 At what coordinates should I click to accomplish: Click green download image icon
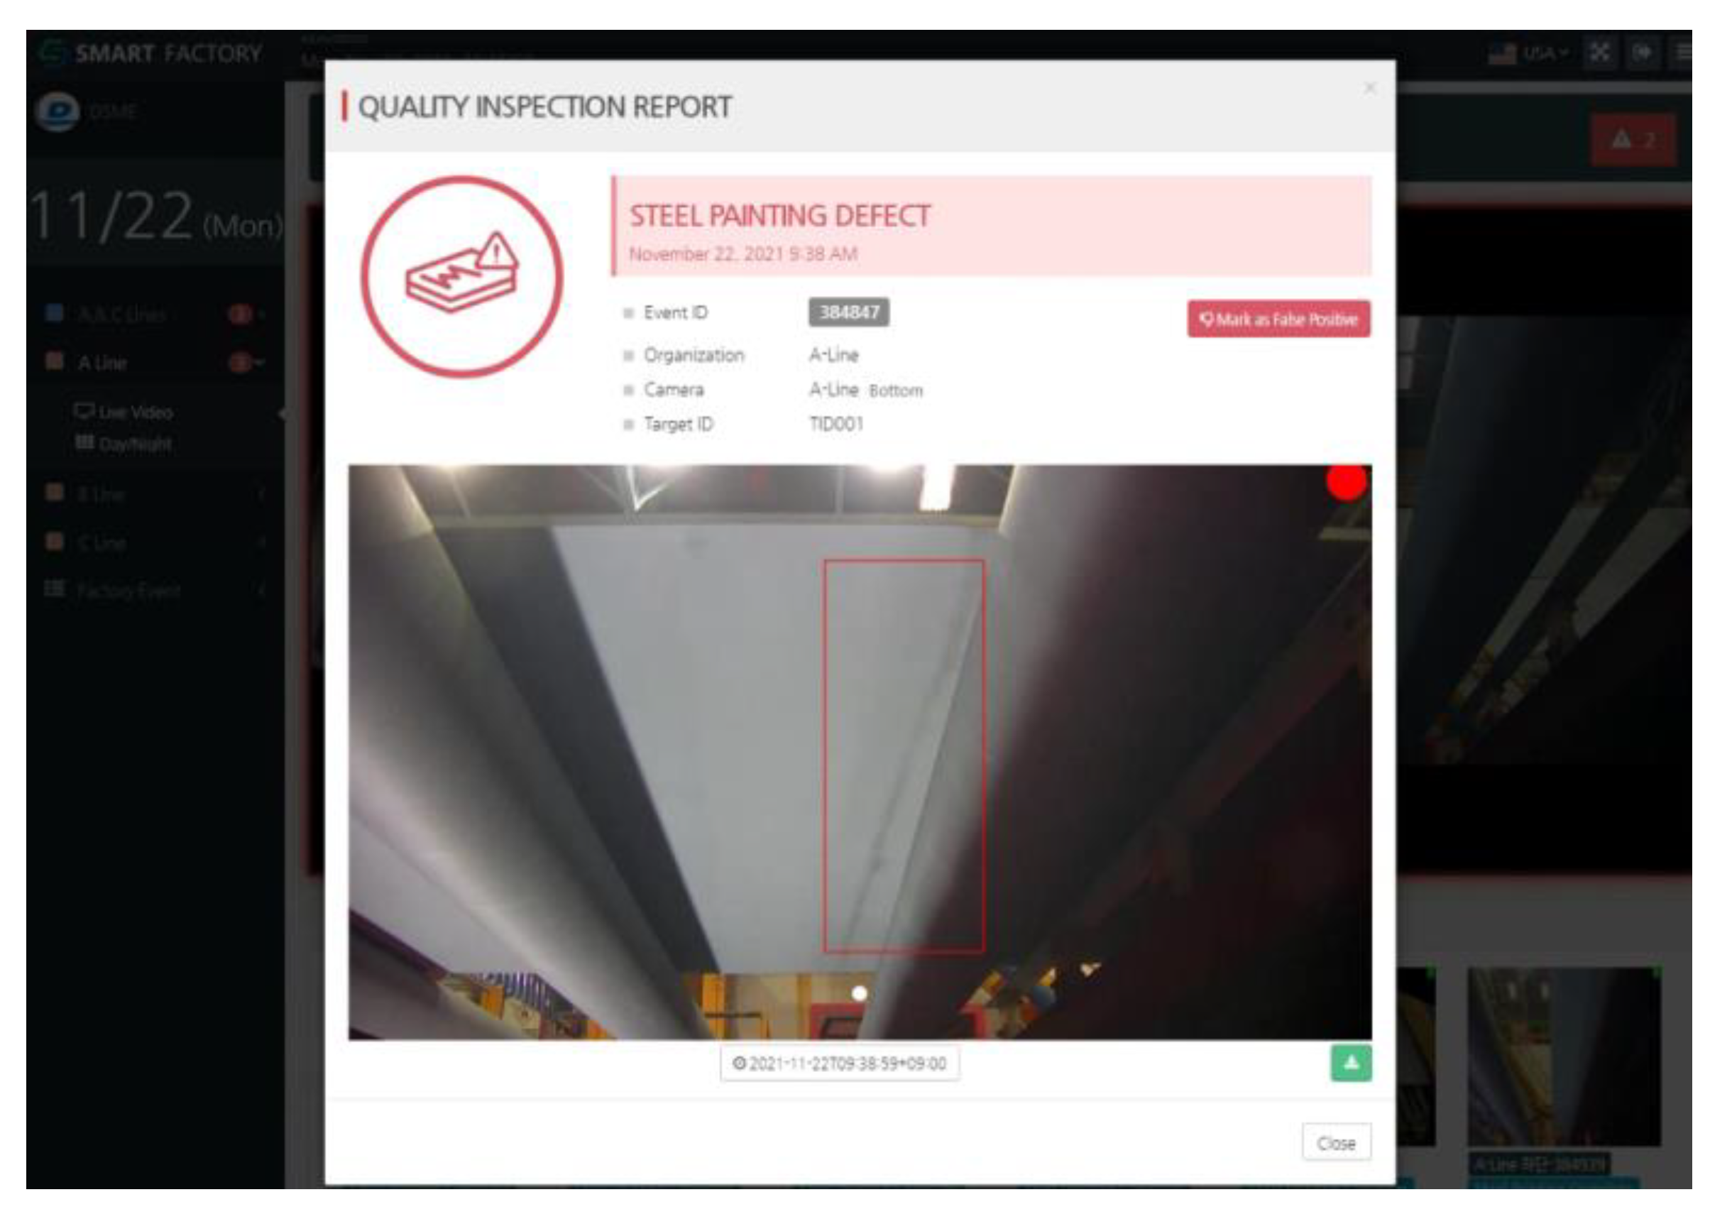[1350, 1063]
